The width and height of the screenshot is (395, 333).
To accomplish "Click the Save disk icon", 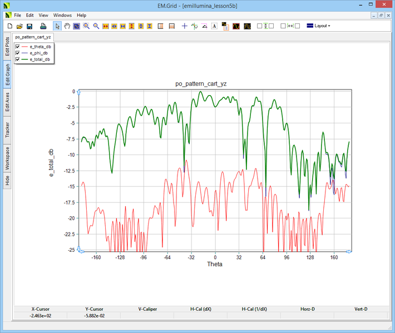I will click(29, 26).
